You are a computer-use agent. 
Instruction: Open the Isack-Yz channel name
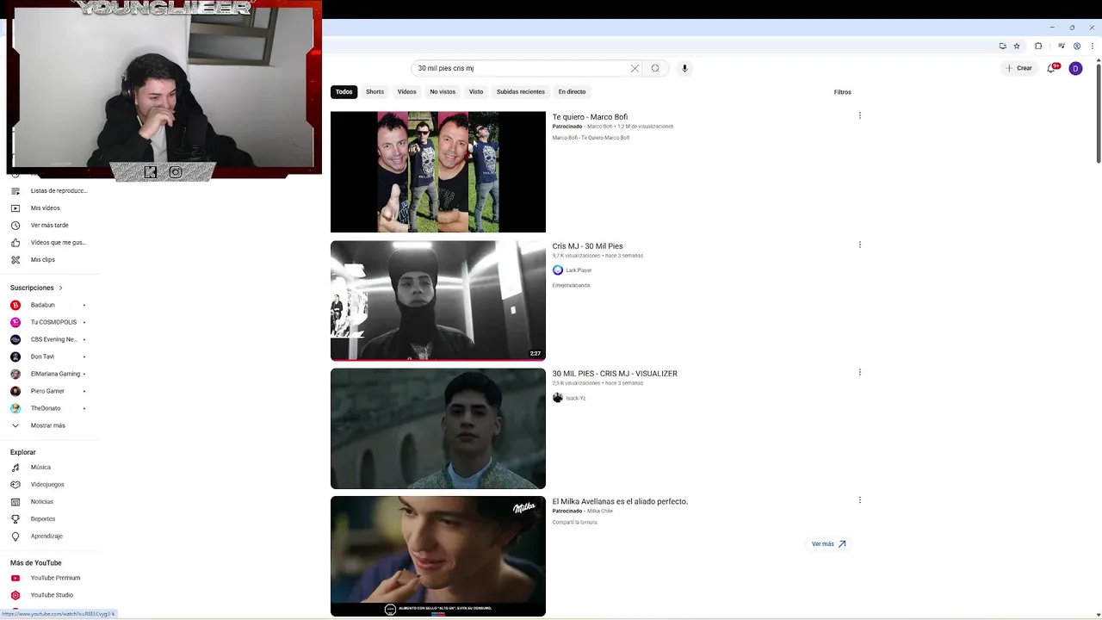tap(575, 399)
